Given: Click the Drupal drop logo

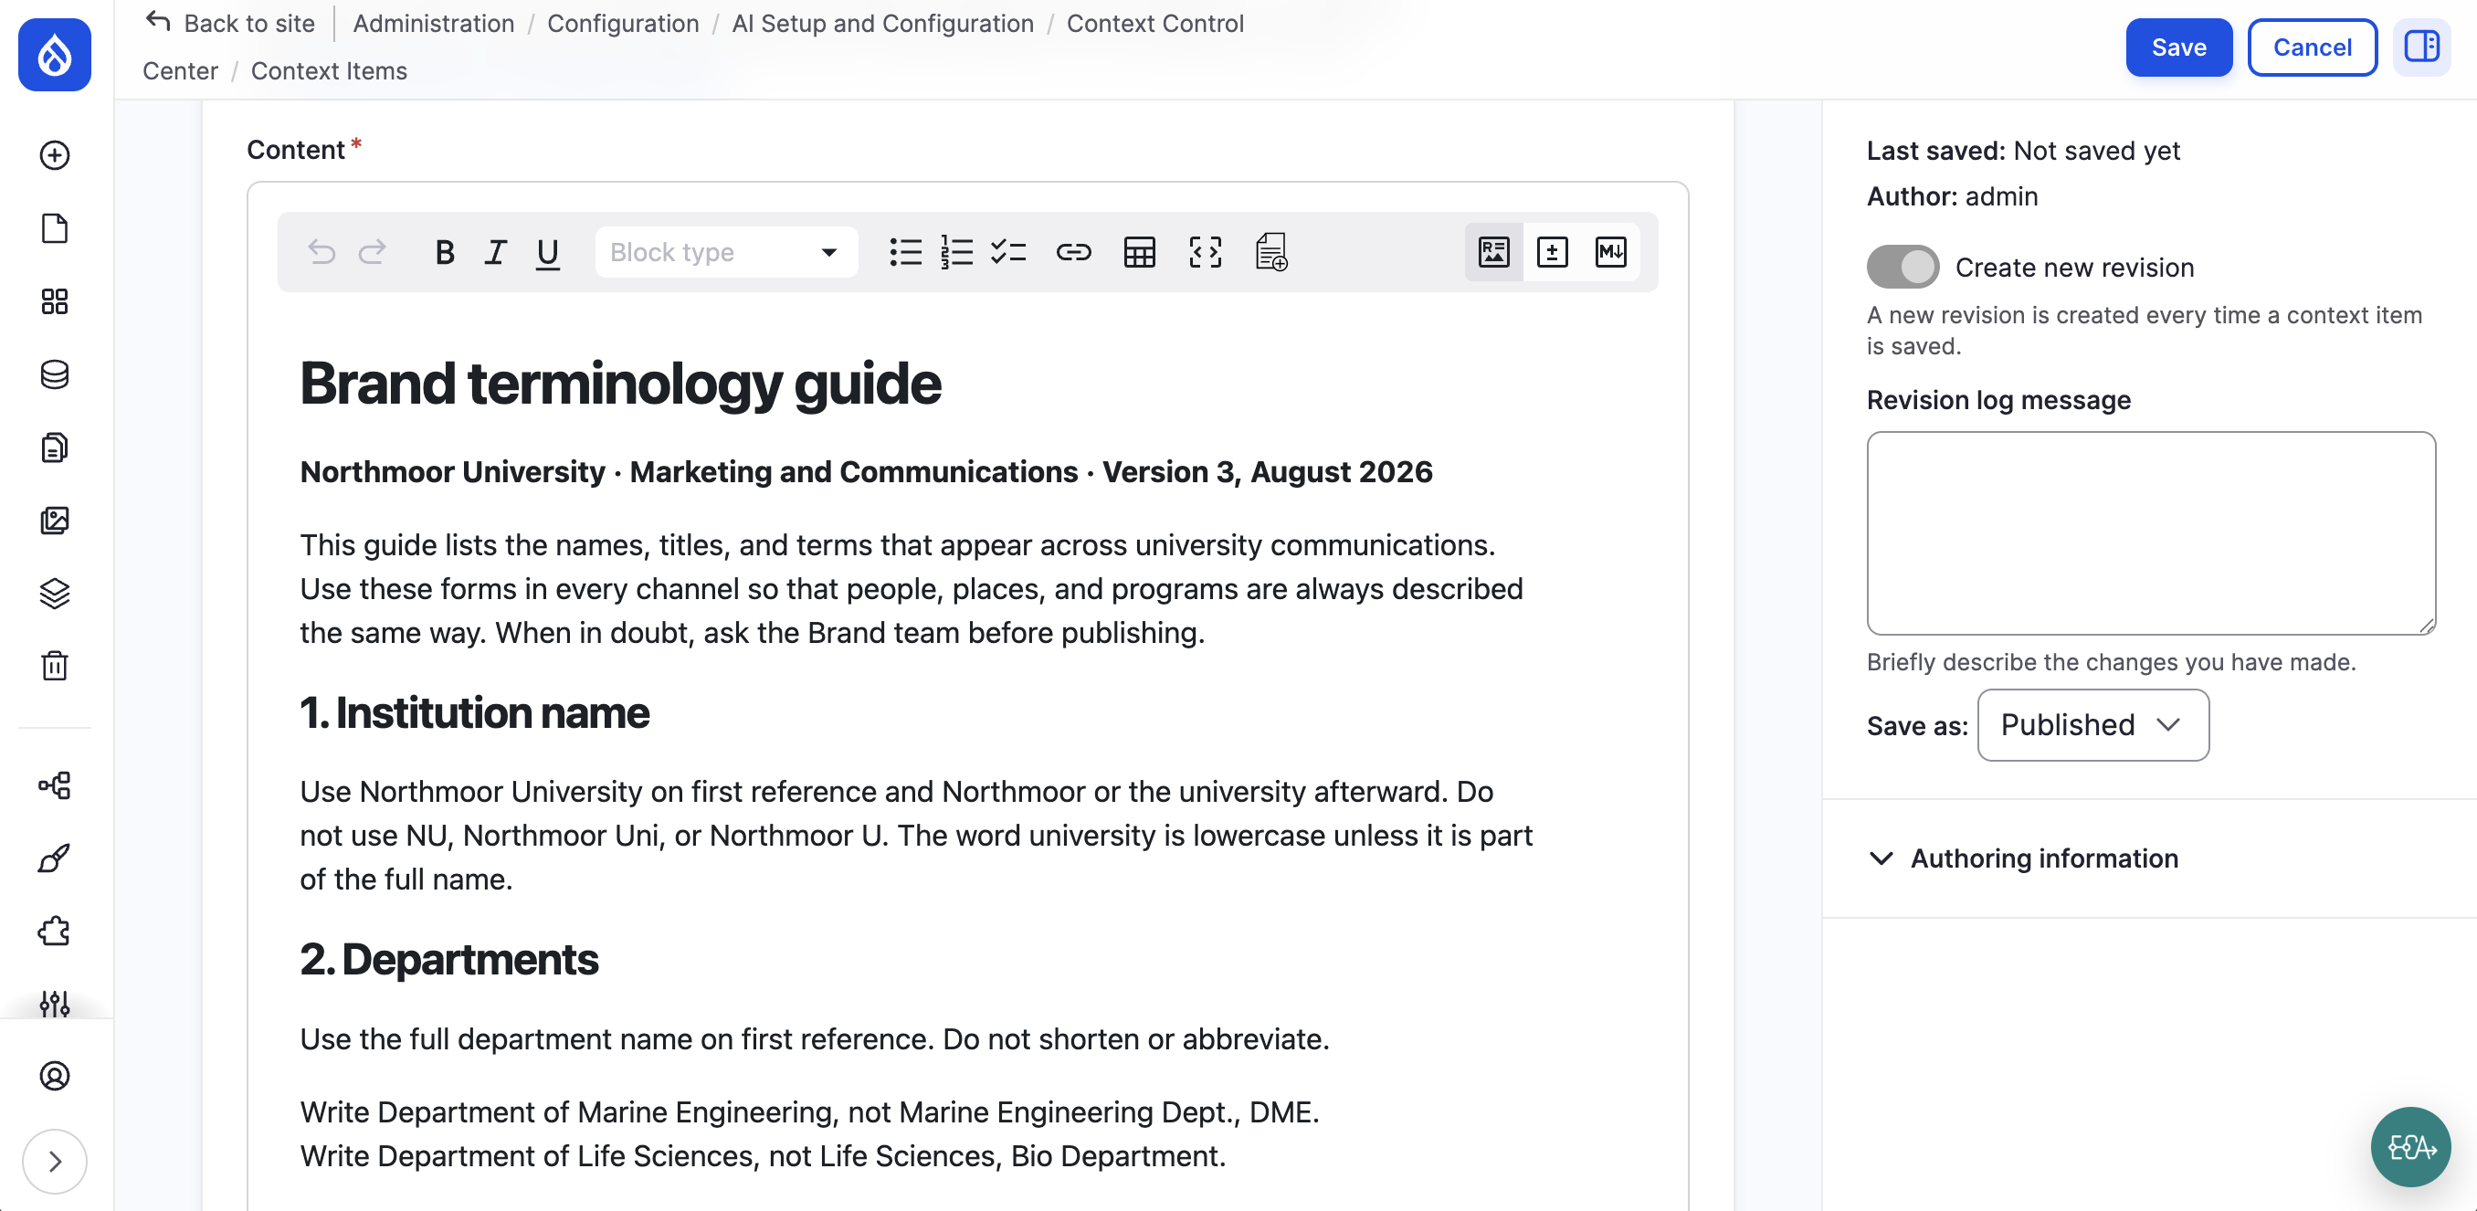Looking at the screenshot, I should (55, 55).
